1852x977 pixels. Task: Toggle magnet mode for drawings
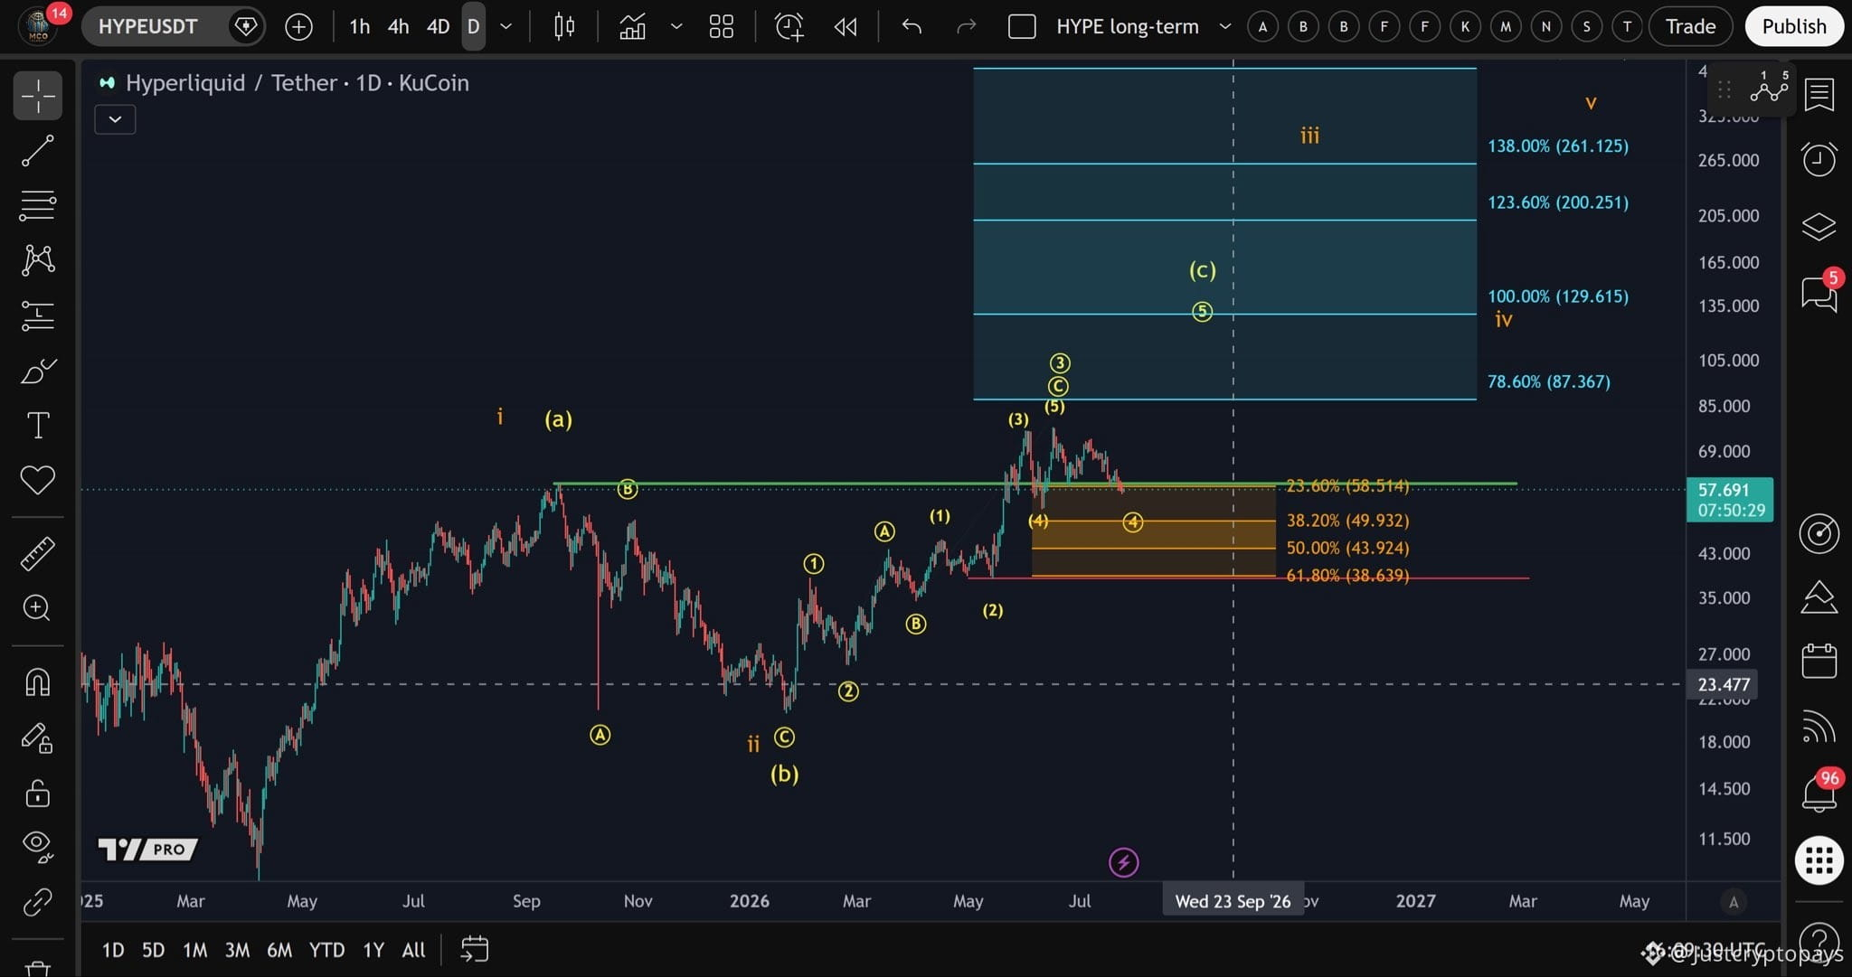pos(38,682)
